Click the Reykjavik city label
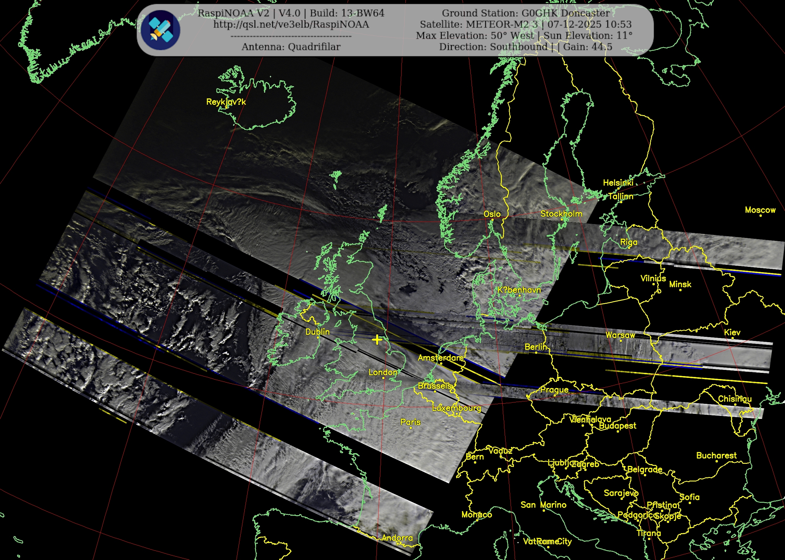Screen dimensions: 785x560 click(226, 102)
